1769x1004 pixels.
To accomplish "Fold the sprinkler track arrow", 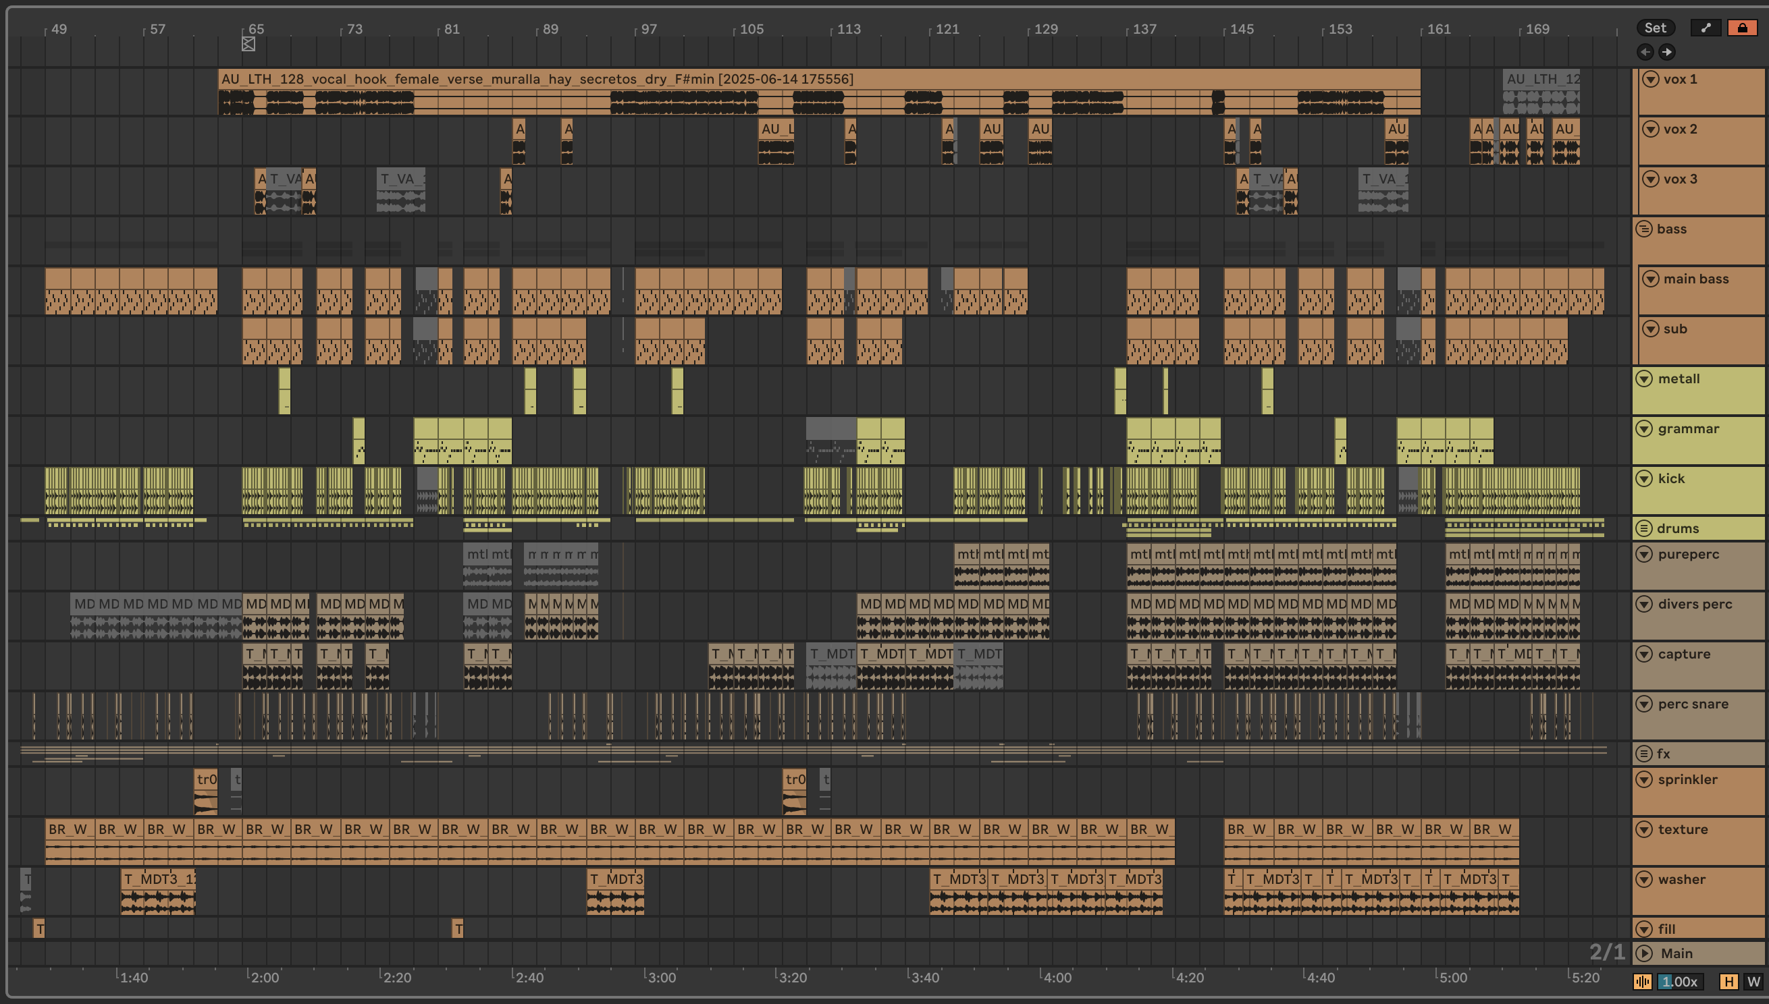I will coord(1644,779).
